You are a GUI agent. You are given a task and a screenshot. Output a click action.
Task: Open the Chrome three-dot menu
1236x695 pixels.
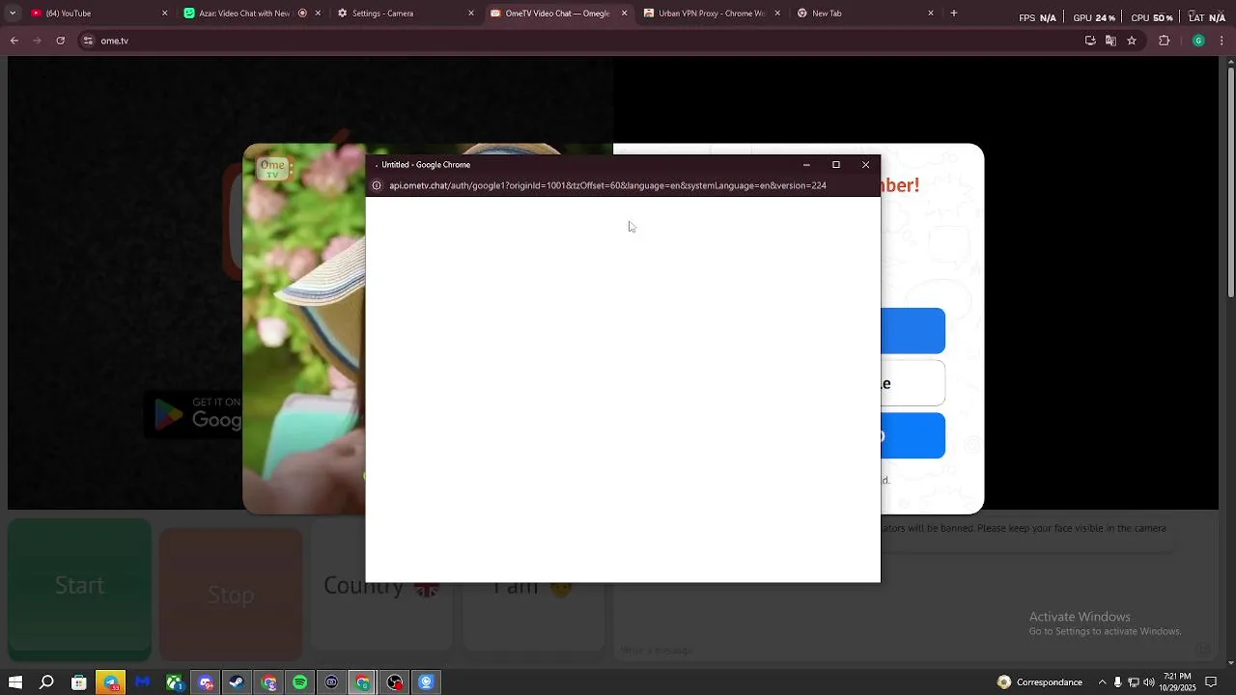point(1222,41)
